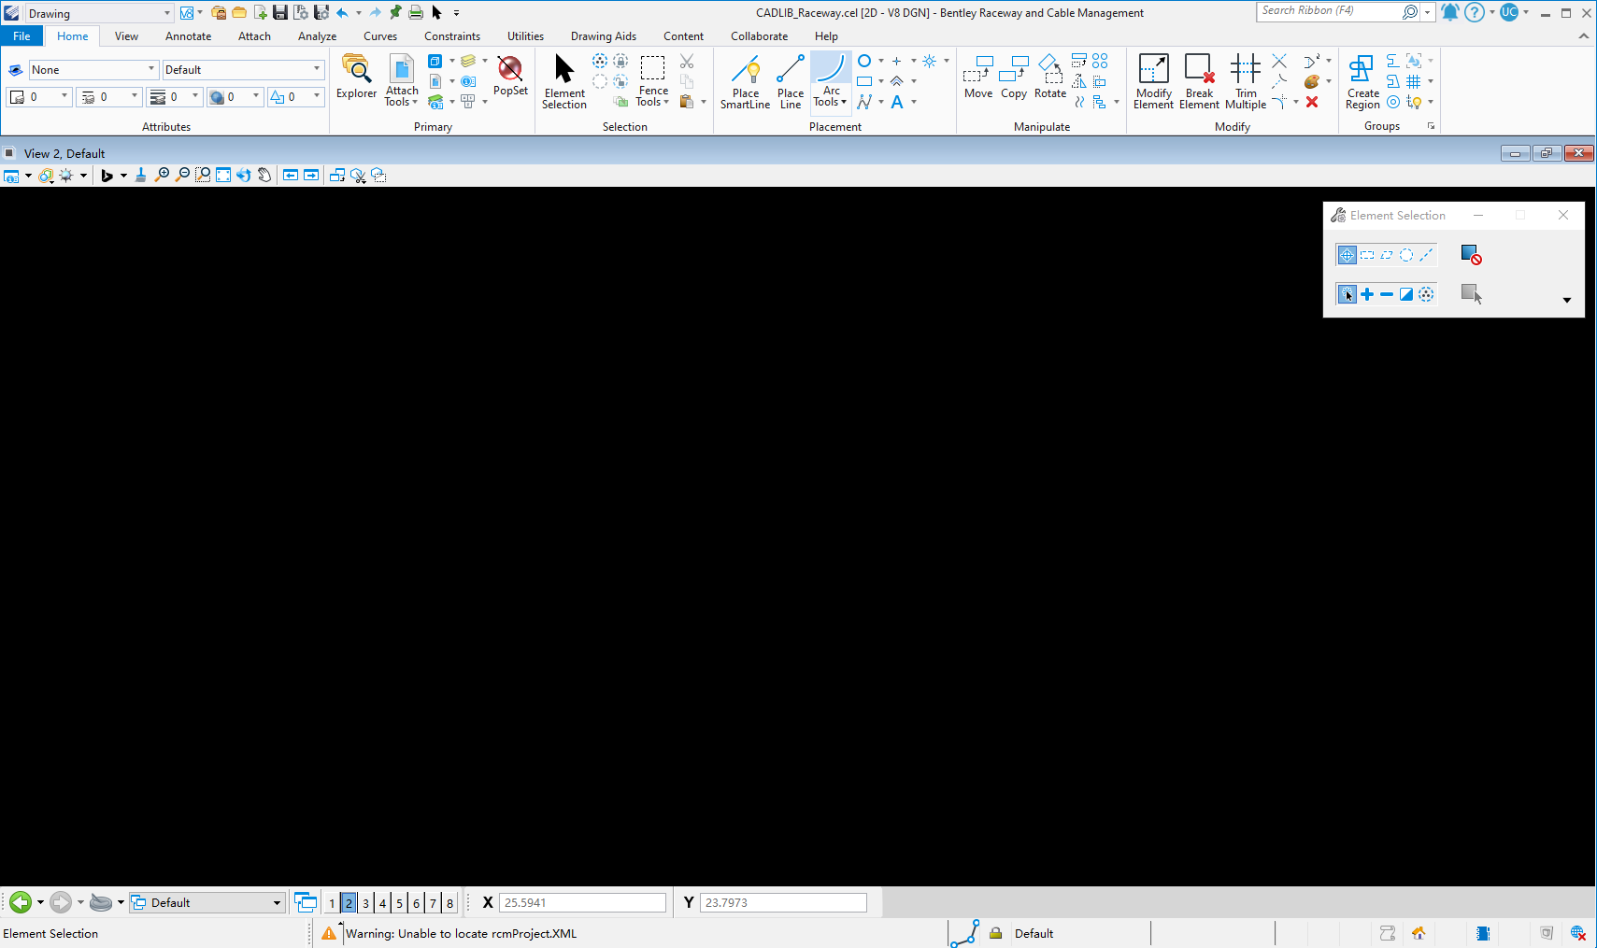Click the X coordinate field
1597x948 pixels.
[x=582, y=902]
